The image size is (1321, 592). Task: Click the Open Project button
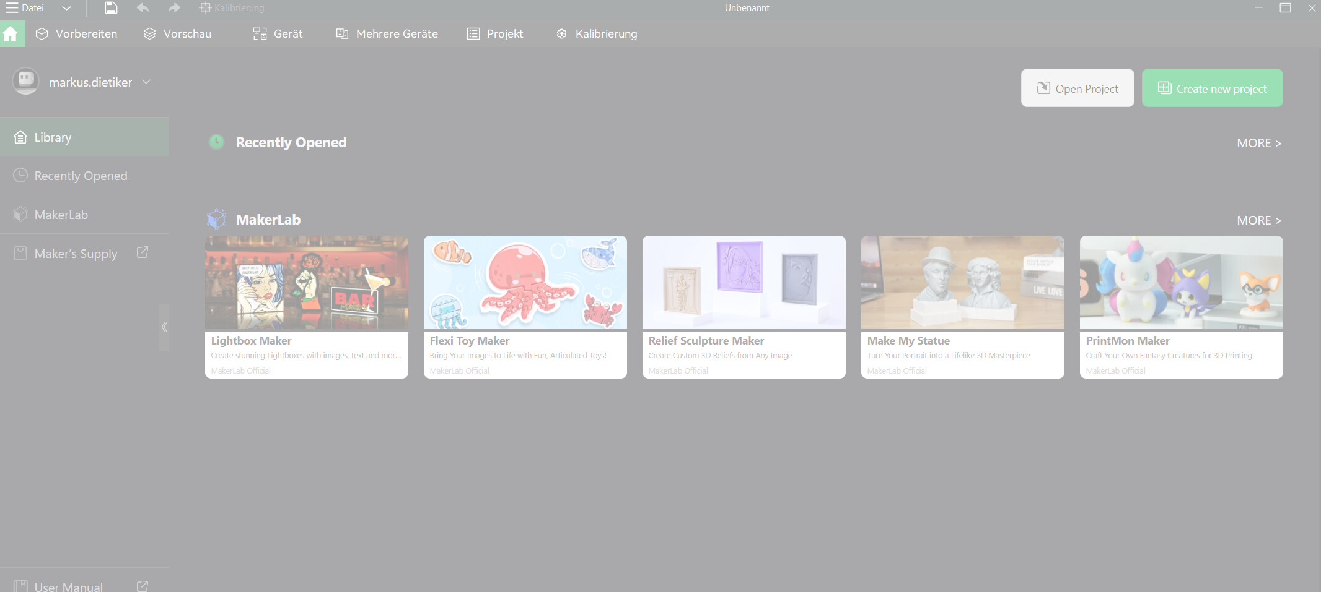pyautogui.click(x=1077, y=88)
